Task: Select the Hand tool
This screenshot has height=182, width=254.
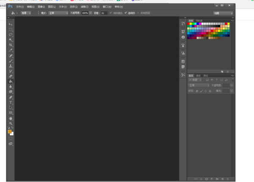Action: click(x=11, y=119)
